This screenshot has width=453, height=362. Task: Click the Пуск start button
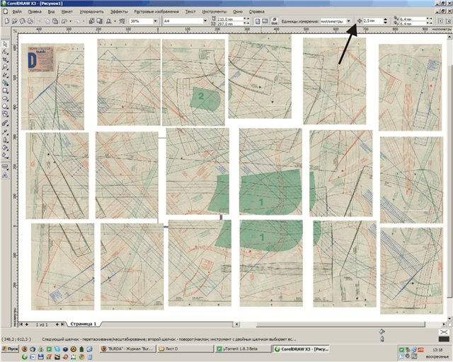click(x=10, y=349)
